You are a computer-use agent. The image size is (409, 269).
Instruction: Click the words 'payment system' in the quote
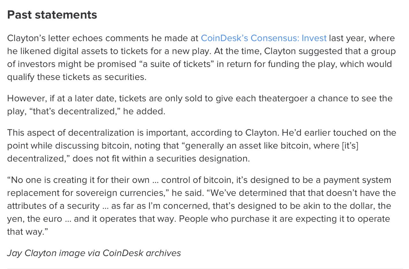click(358, 180)
